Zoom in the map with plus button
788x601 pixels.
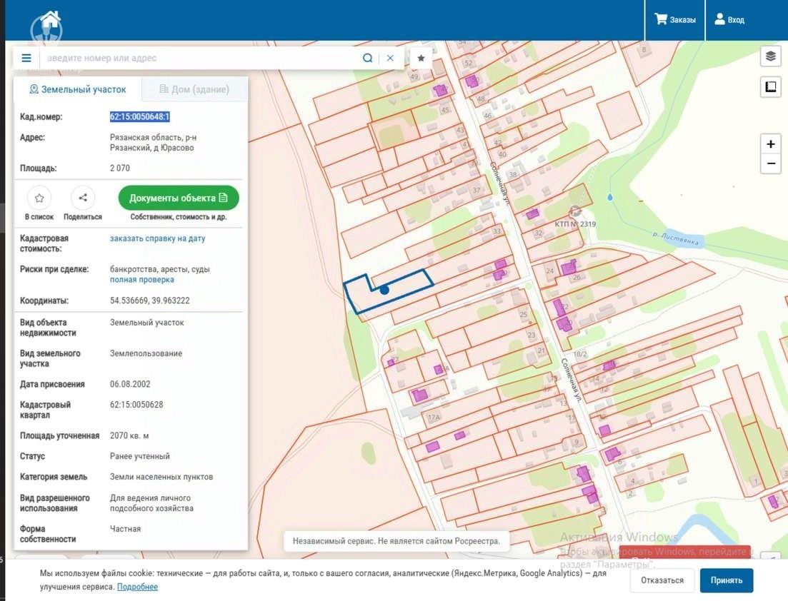[x=770, y=144]
